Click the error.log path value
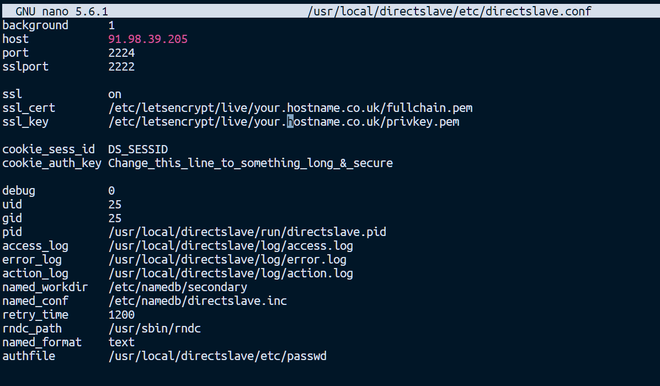The image size is (660, 386). coord(227,260)
